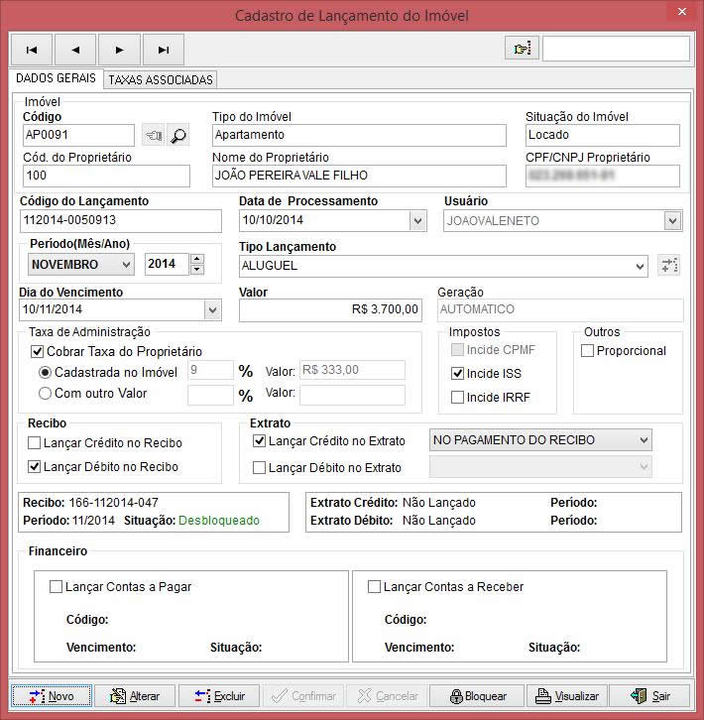
Task: Click the pointing hand icon beside Código field
Action: click(153, 136)
